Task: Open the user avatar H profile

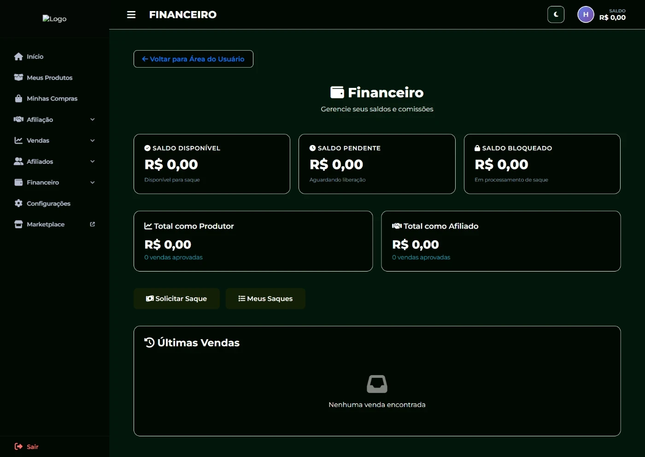Action: (x=586, y=15)
